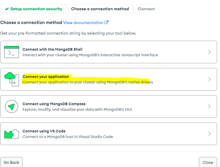Select the Choose a connection method step
This screenshot has width=220, height=167.
100,9
